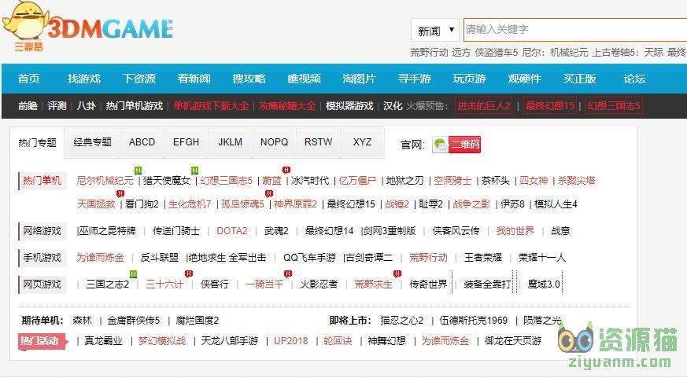Switch to the ABCD tab
Viewport: 687px width, 378px height.
coord(142,142)
